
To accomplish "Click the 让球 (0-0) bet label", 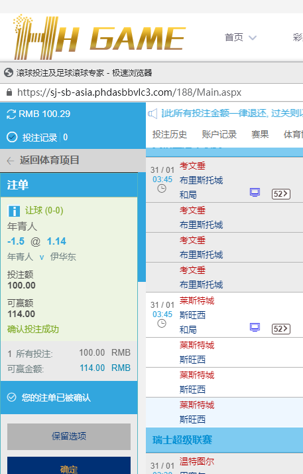I will click(44, 210).
